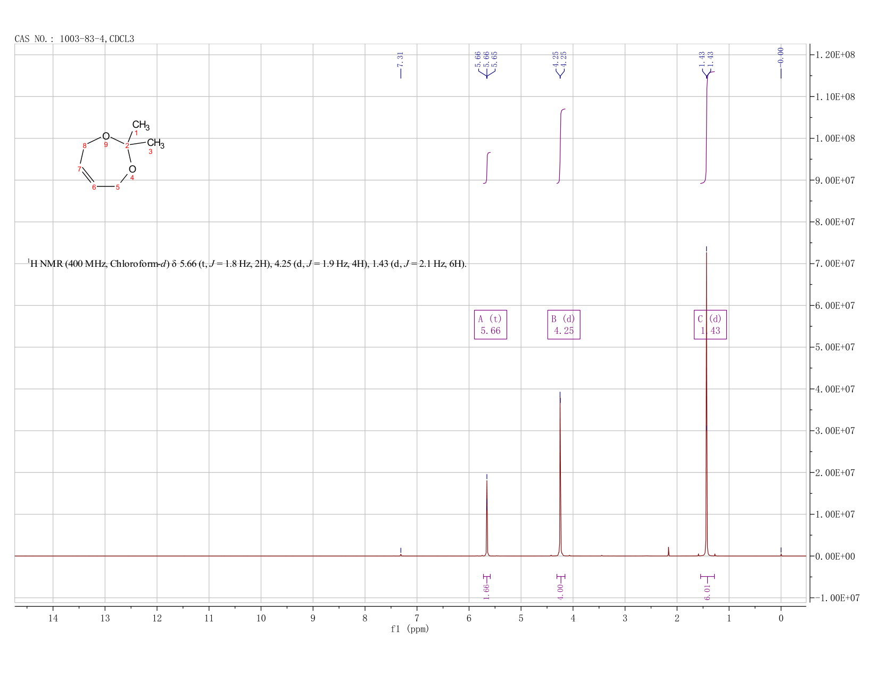878x679 pixels.
Task: Click the A (t) 5.66 multiplet box
Action: point(490,324)
